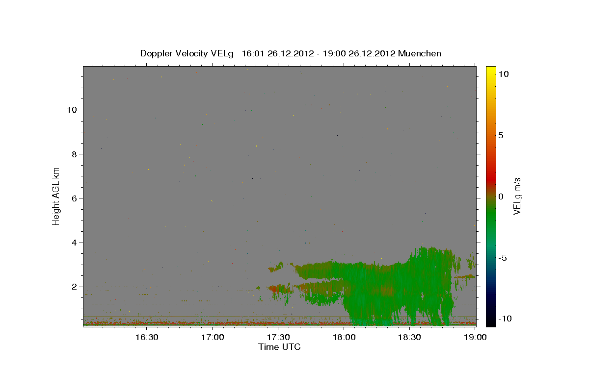This screenshot has height=392, width=589.
Task: Click the '16:30' time tick label
Action: (x=146, y=337)
